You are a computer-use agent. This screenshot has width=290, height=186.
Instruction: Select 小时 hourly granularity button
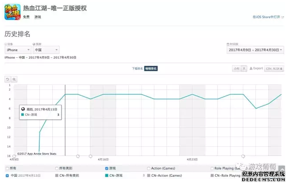236,68
